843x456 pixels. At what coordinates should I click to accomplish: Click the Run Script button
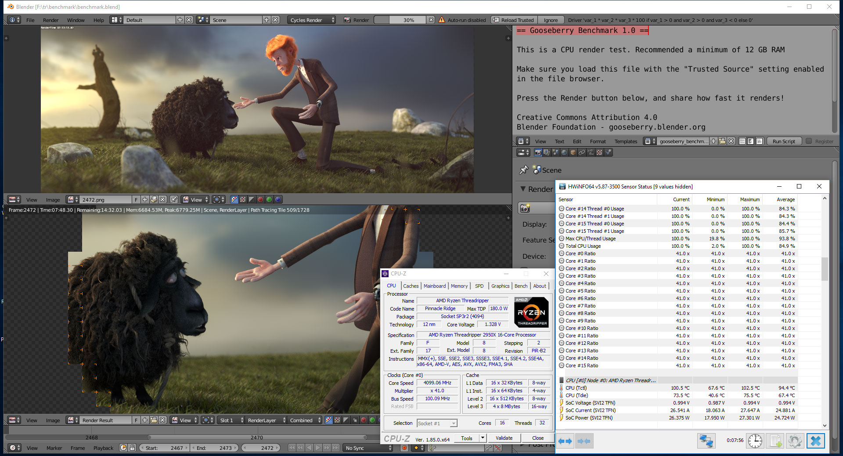click(x=784, y=141)
